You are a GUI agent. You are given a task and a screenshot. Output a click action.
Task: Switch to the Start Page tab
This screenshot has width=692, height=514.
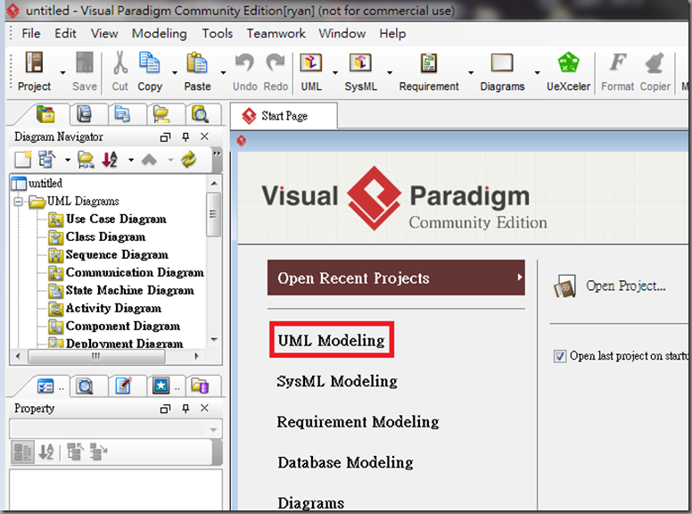point(284,116)
